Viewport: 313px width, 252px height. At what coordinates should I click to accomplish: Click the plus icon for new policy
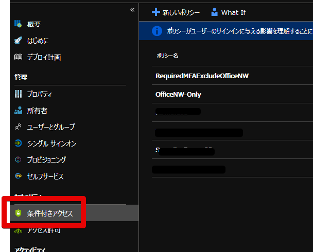point(156,12)
